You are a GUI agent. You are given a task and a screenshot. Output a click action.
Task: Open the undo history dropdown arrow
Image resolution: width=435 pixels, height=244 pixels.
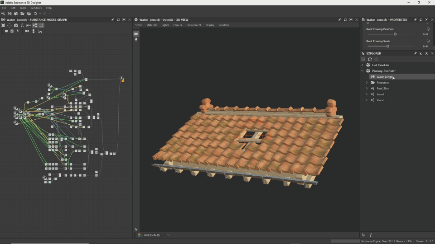[x=40, y=14]
